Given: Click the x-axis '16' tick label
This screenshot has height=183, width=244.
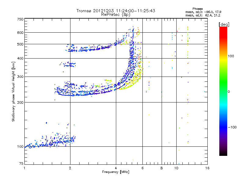Looking at the screenshot, I should coord(207,168).
